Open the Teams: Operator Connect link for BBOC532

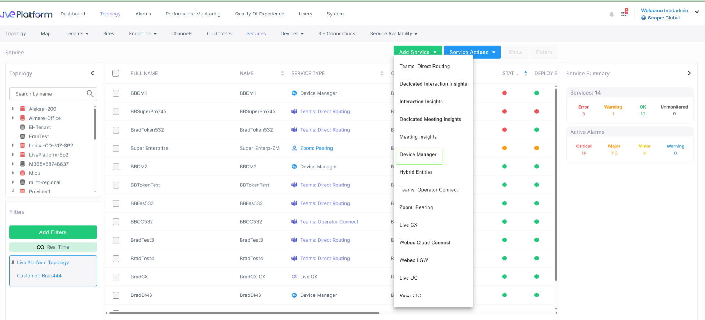329,222
